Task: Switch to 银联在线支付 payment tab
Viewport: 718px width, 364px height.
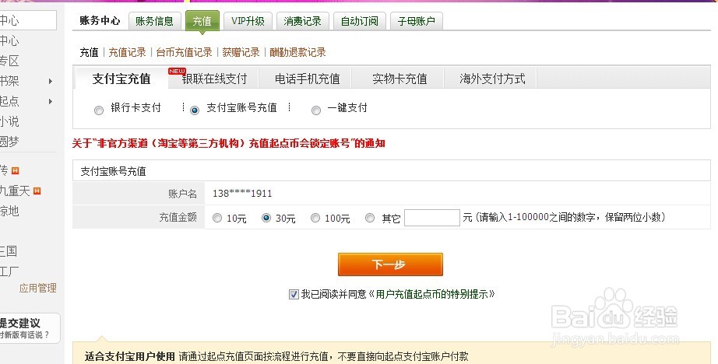Action: pos(214,79)
